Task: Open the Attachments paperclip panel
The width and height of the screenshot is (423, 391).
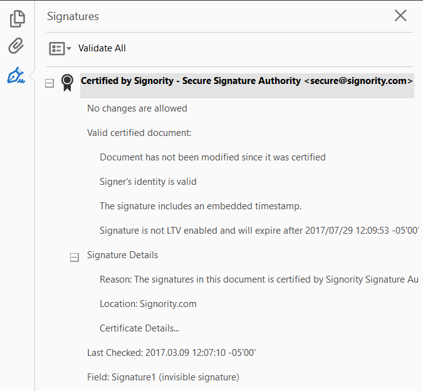Action: point(16,46)
